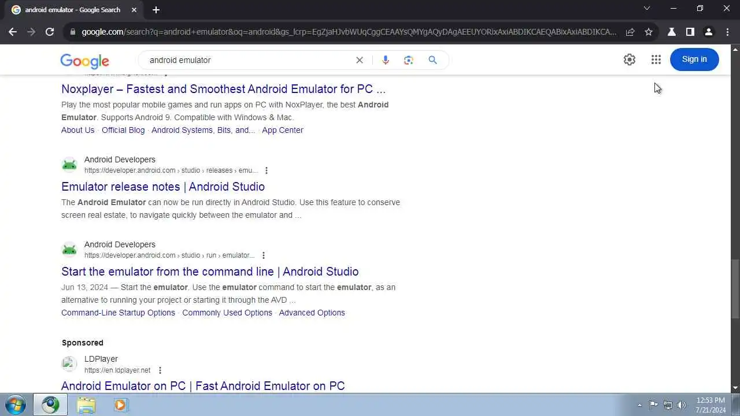This screenshot has height=416, width=740.
Task: Open Chrome Labs flask icon
Action: [672, 32]
